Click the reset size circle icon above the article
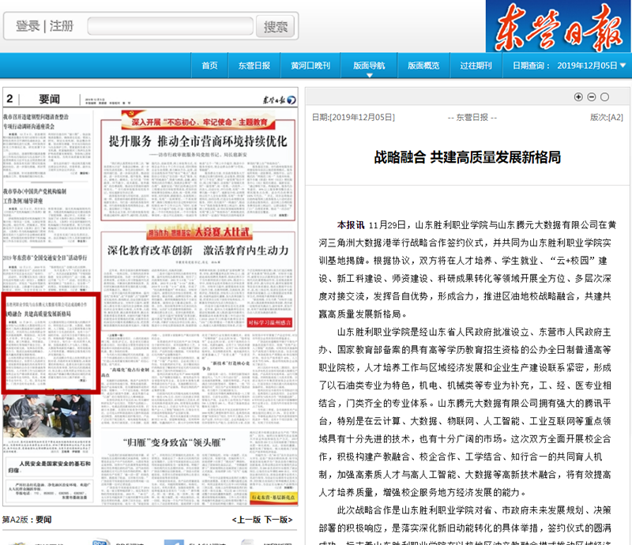632x545 pixels. [x=604, y=96]
